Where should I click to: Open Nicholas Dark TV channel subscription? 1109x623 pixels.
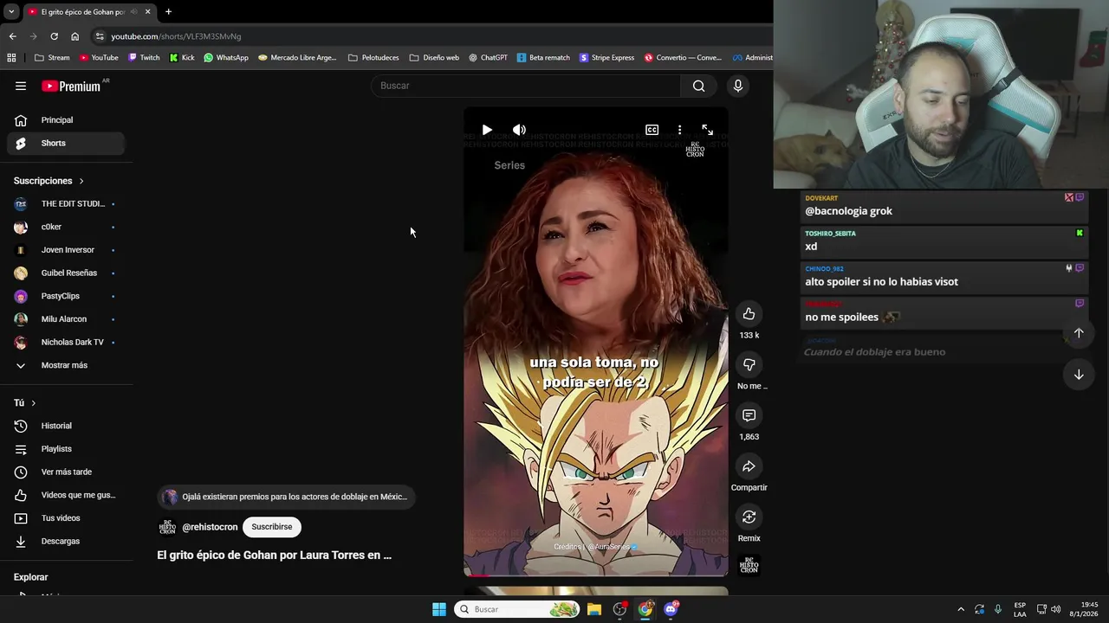tap(66, 343)
